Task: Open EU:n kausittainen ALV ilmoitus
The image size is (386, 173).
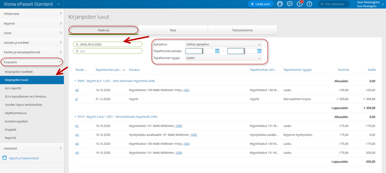Action: click(32, 97)
